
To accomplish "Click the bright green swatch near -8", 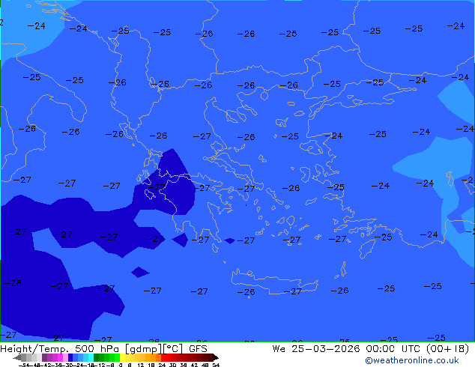I will [x=117, y=357].
